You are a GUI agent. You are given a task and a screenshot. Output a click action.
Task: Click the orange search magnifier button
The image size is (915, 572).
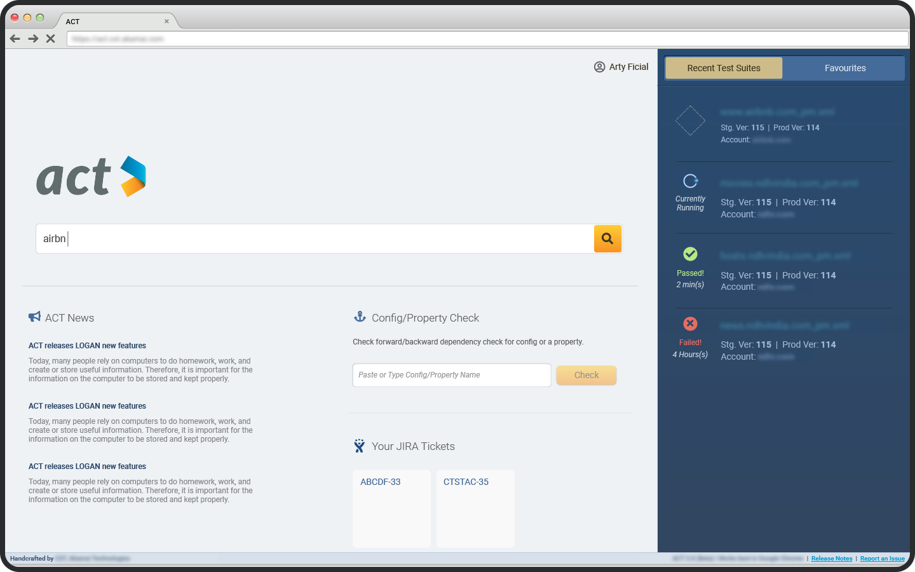(x=607, y=238)
